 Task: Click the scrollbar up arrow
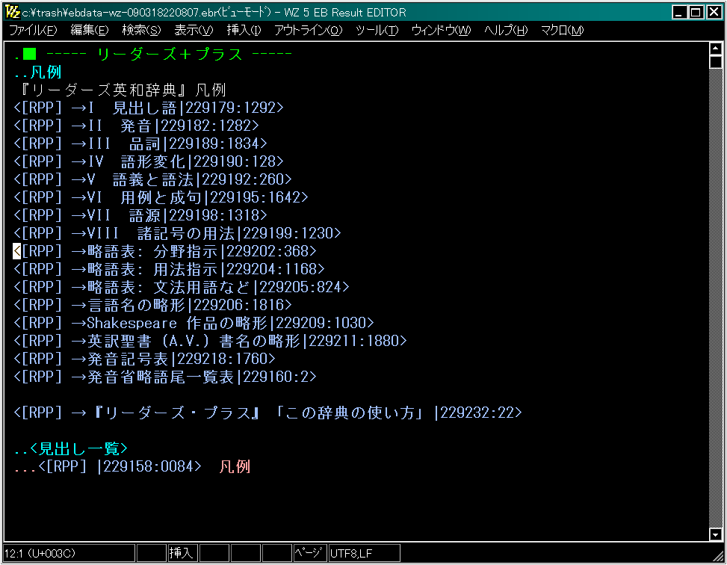pyautogui.click(x=715, y=49)
